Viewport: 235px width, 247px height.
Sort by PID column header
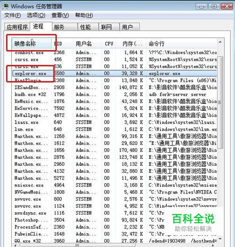point(62,44)
